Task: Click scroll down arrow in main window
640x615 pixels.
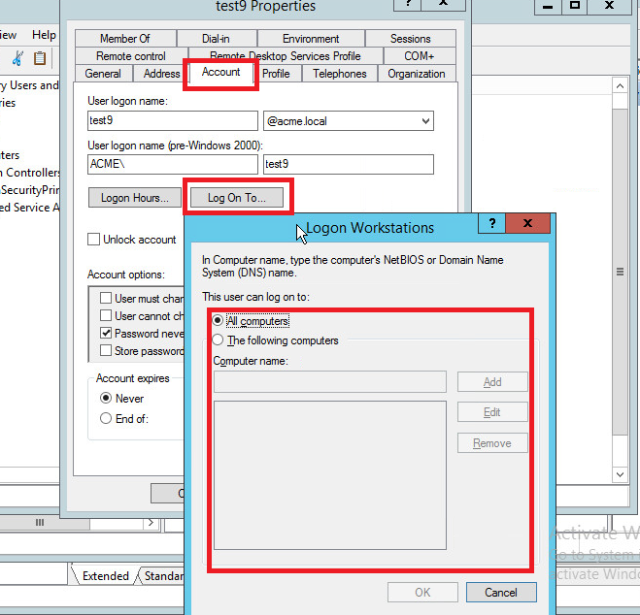Action: tap(620, 474)
